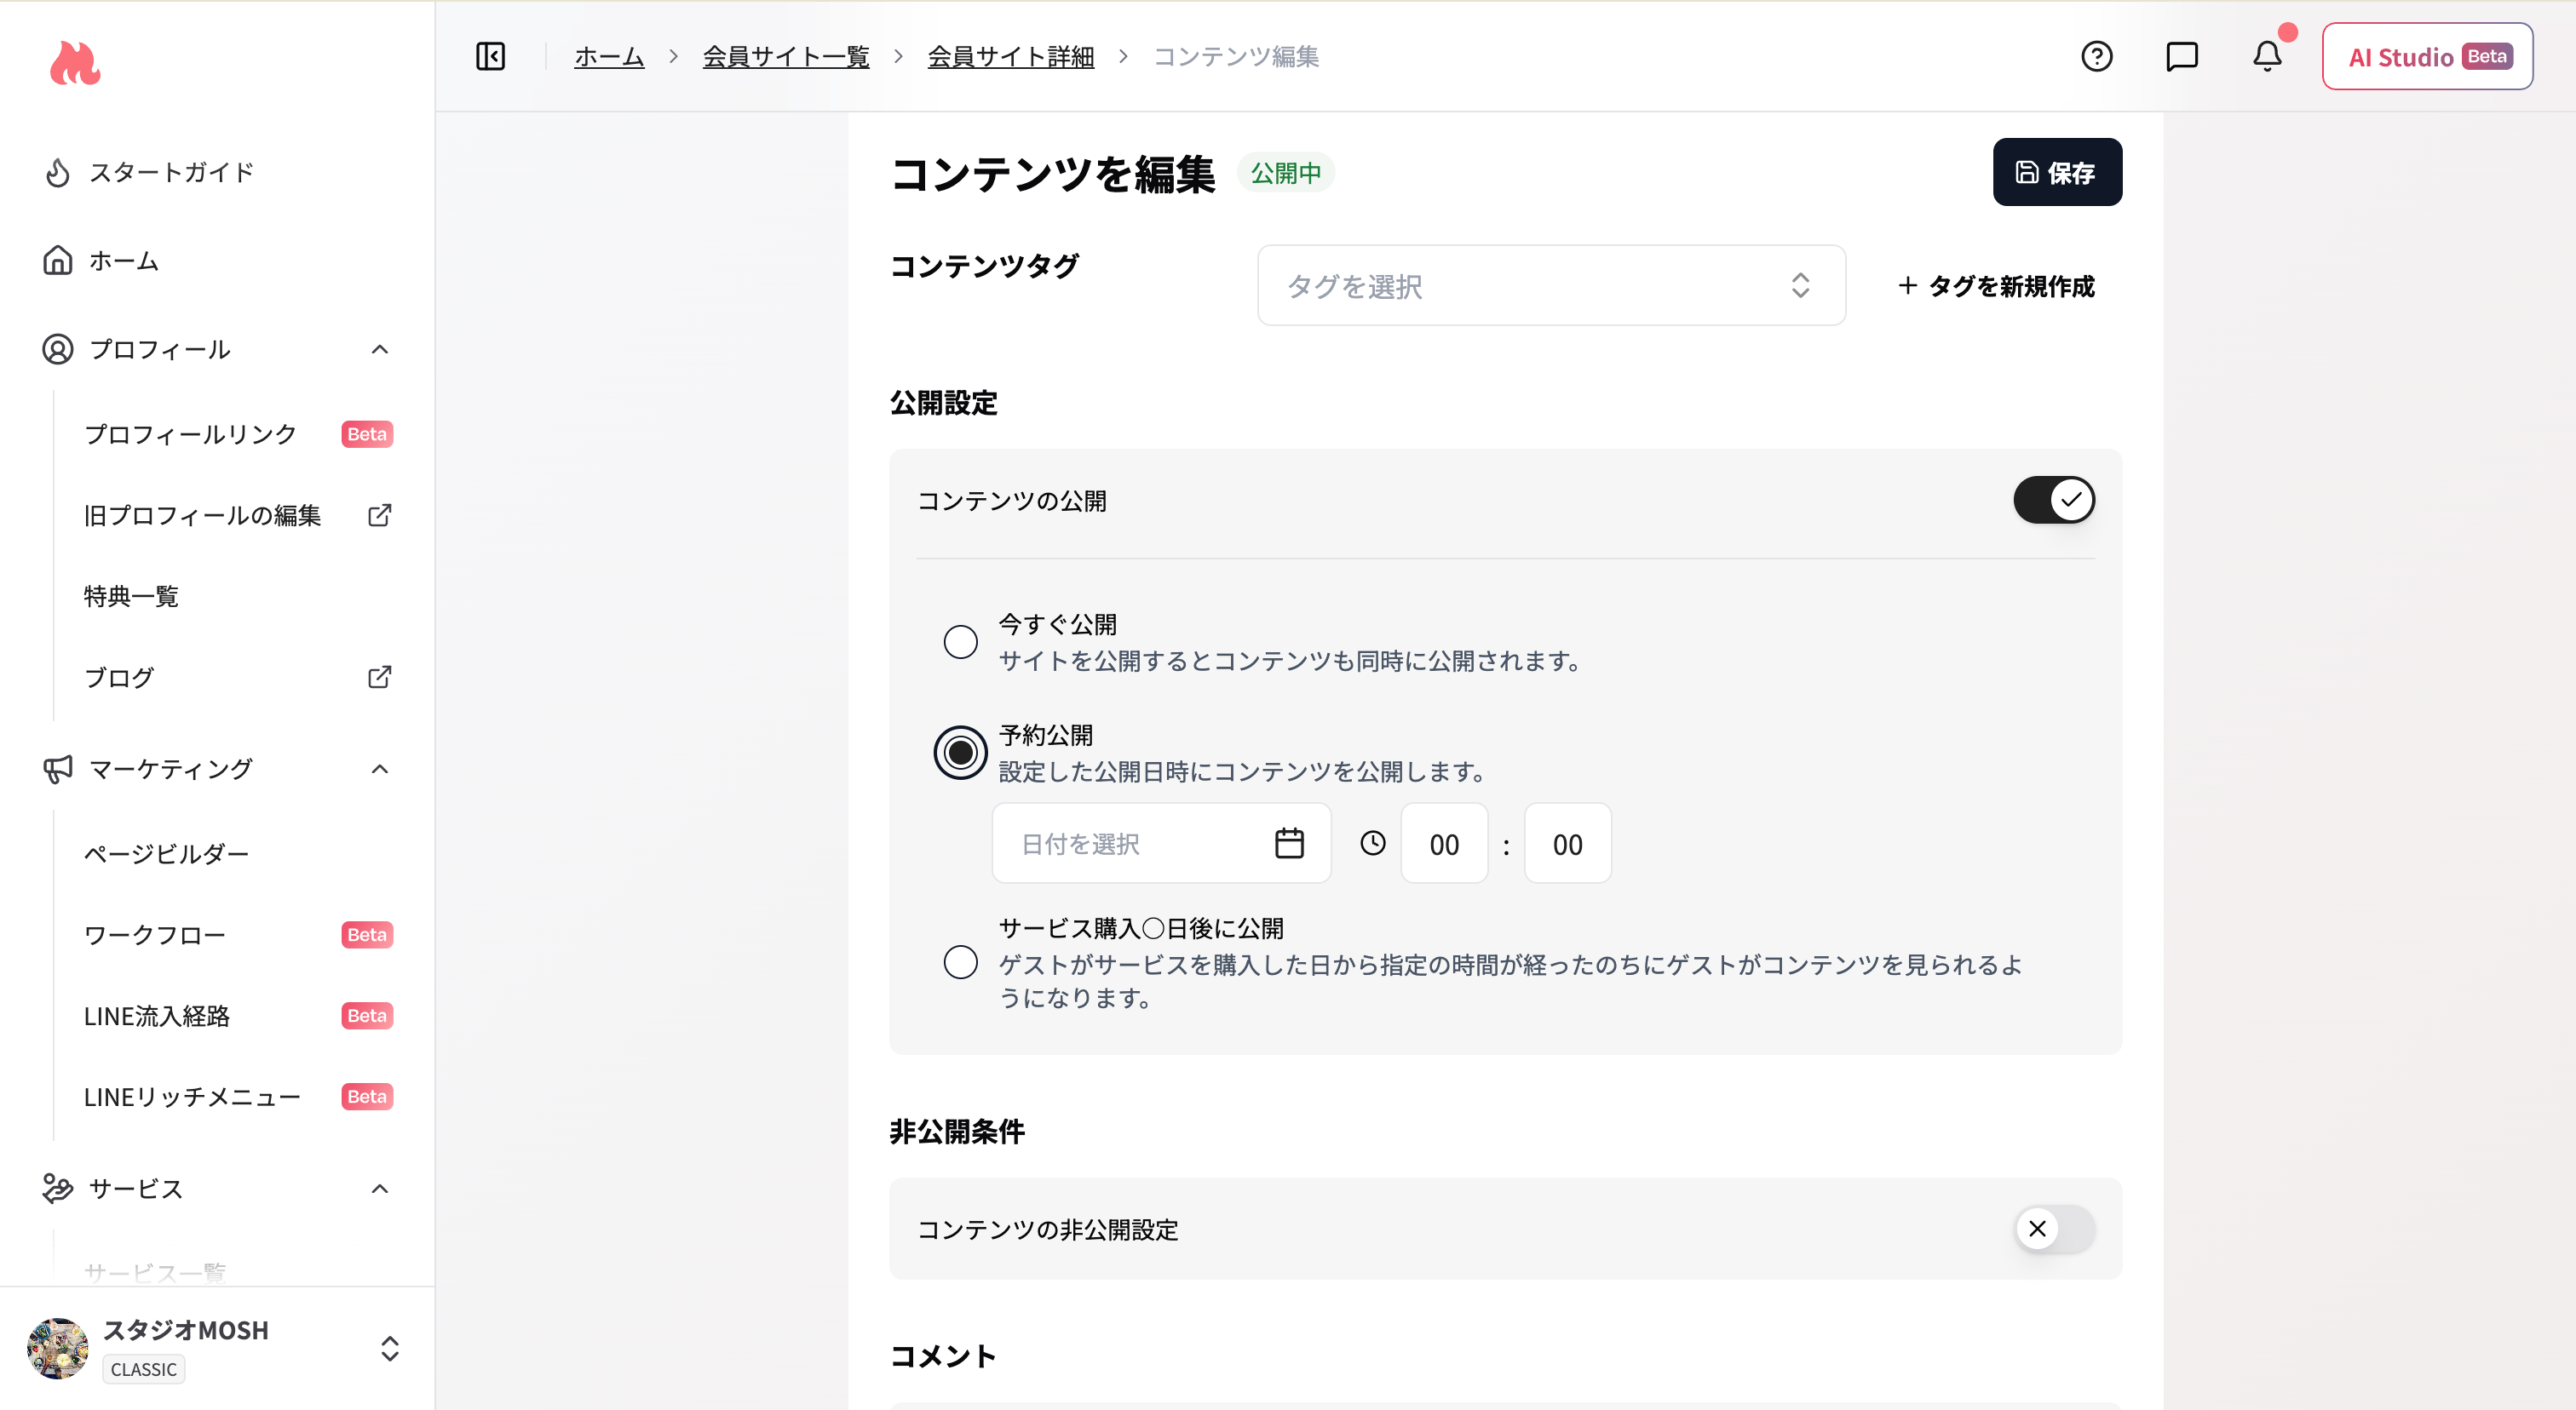Follow ホーム breadcrumb link
The height and width of the screenshot is (1410, 2576).
point(609,57)
